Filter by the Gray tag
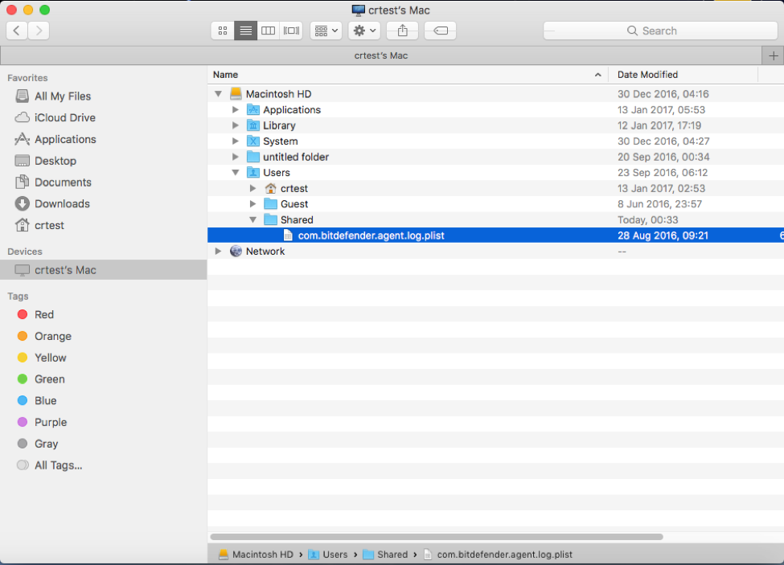The height and width of the screenshot is (565, 784). pos(46,444)
